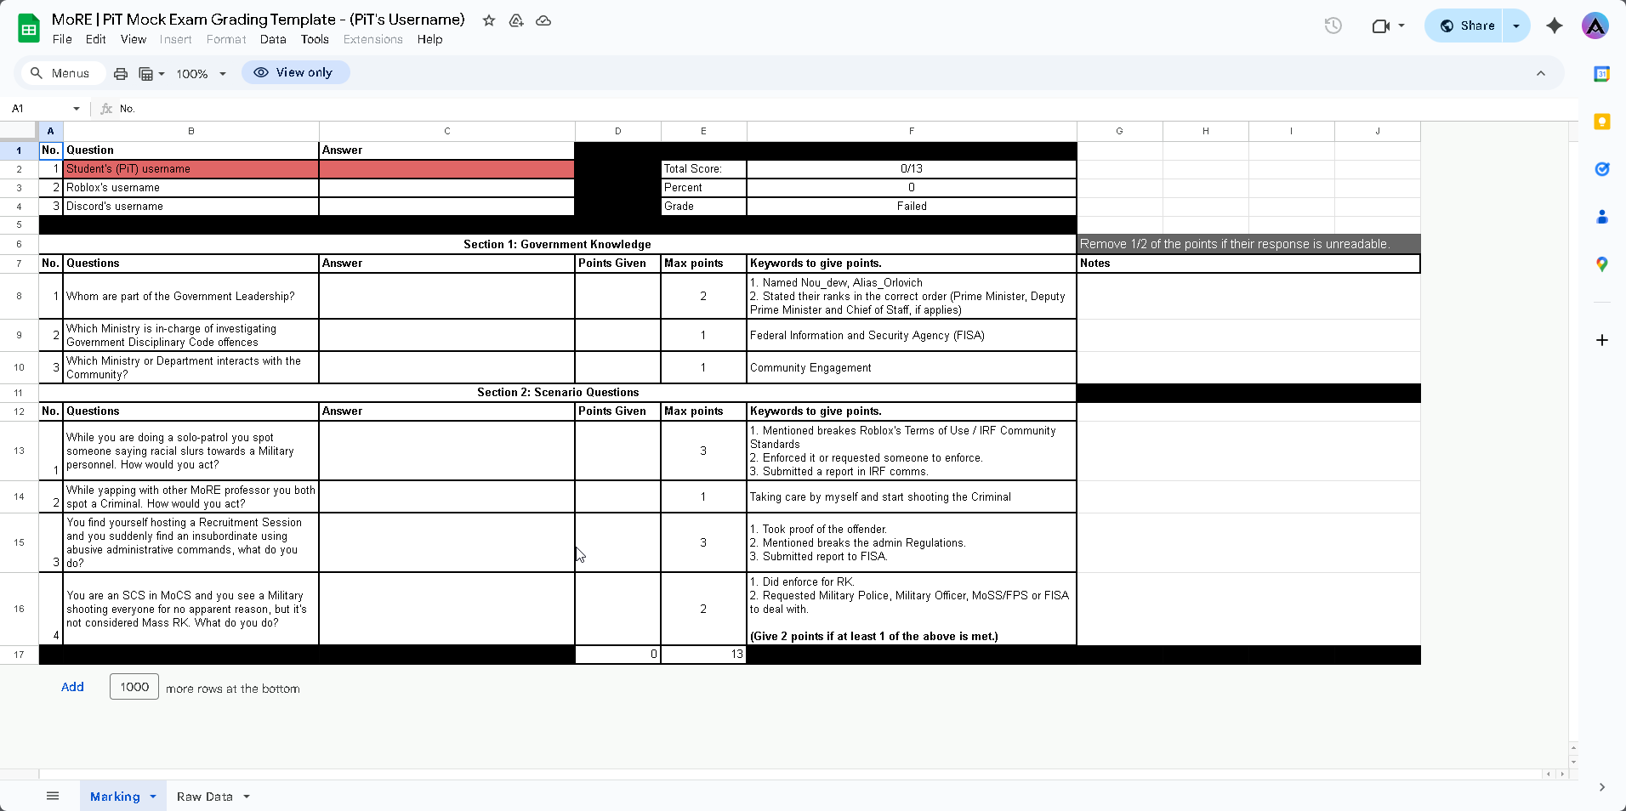Viewport: 1626px width, 811px height.
Task: Open Google Calendar in side panel
Action: [1601, 74]
